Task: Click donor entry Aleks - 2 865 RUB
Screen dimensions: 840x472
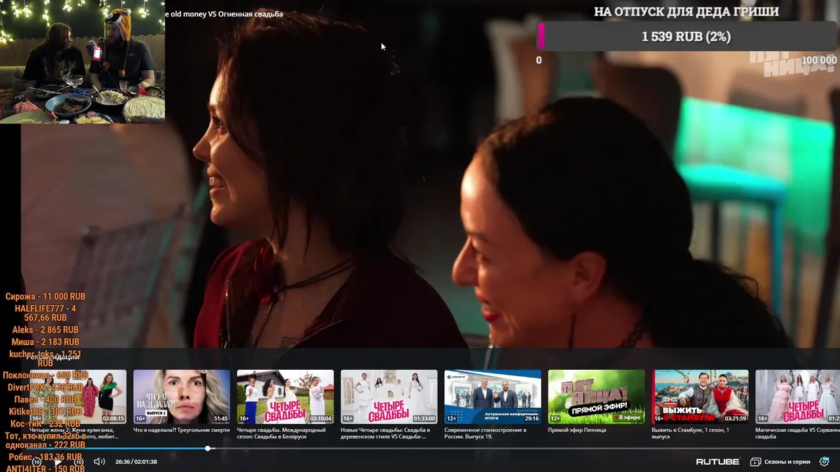Action: [45, 330]
